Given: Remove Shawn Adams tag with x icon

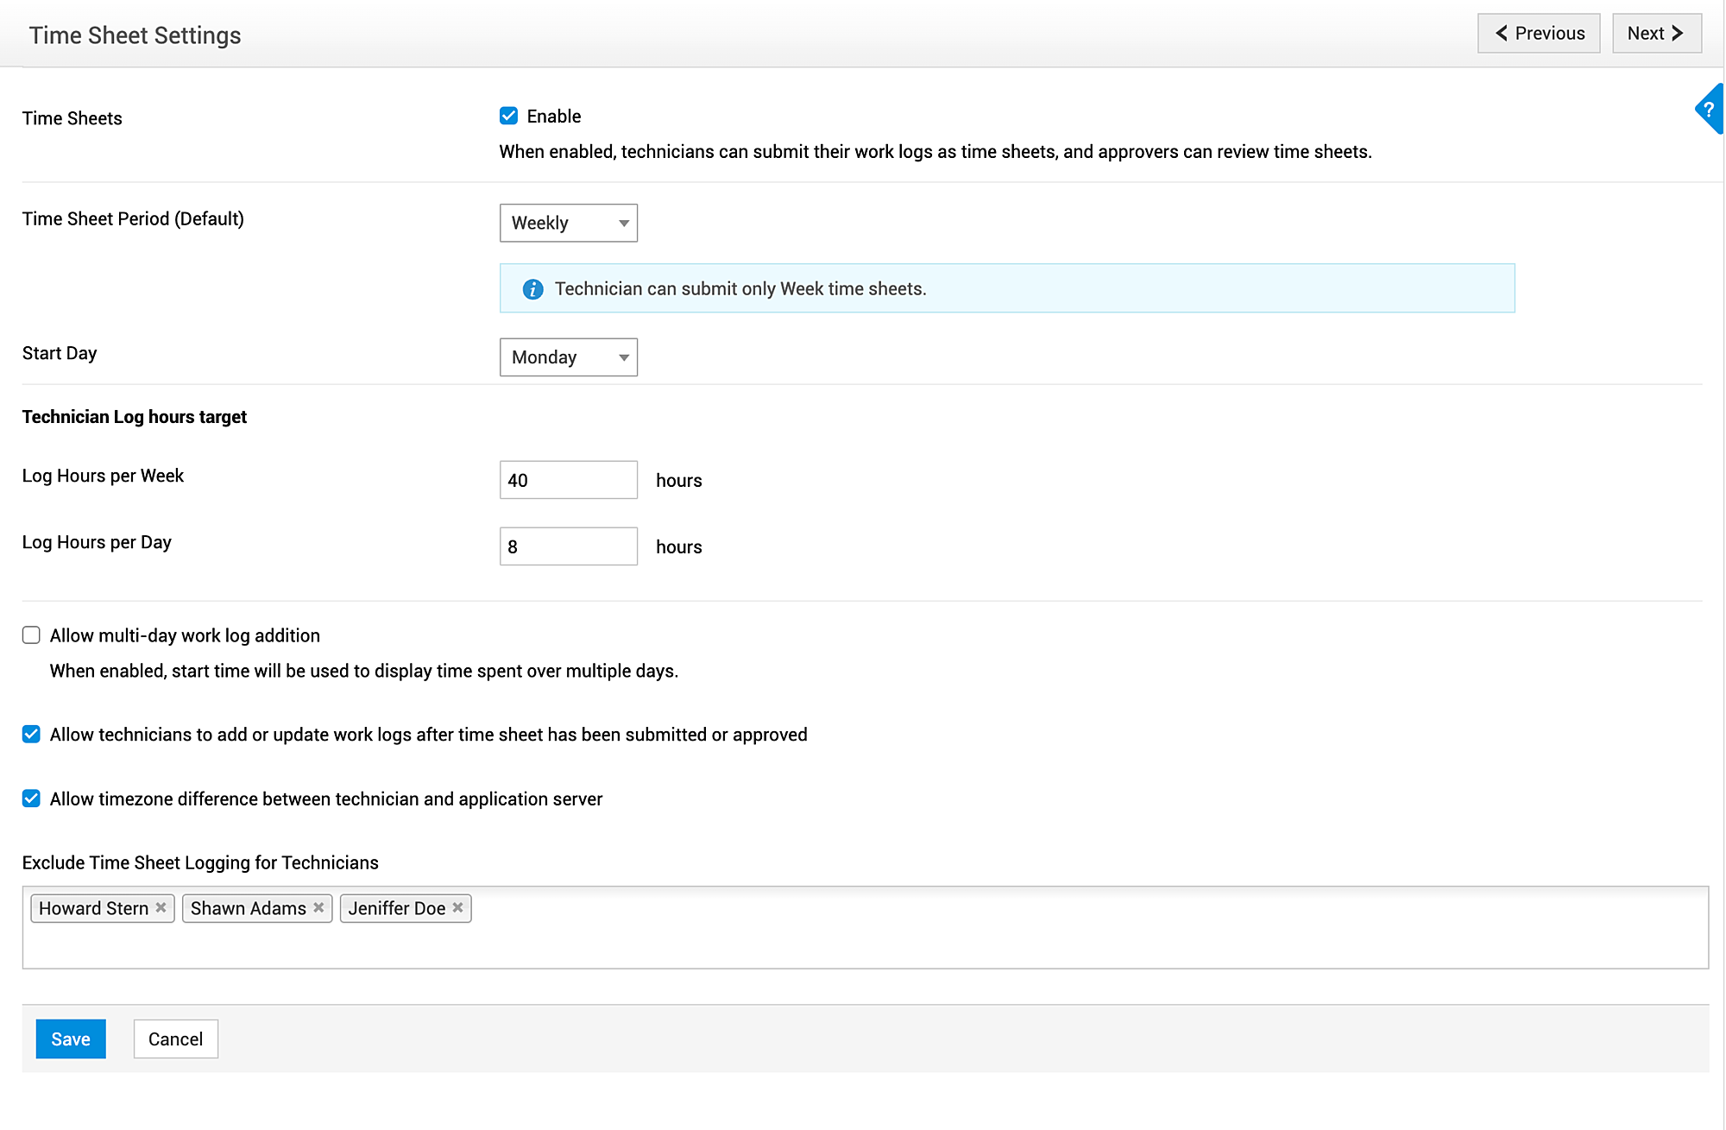Looking at the screenshot, I should point(318,907).
